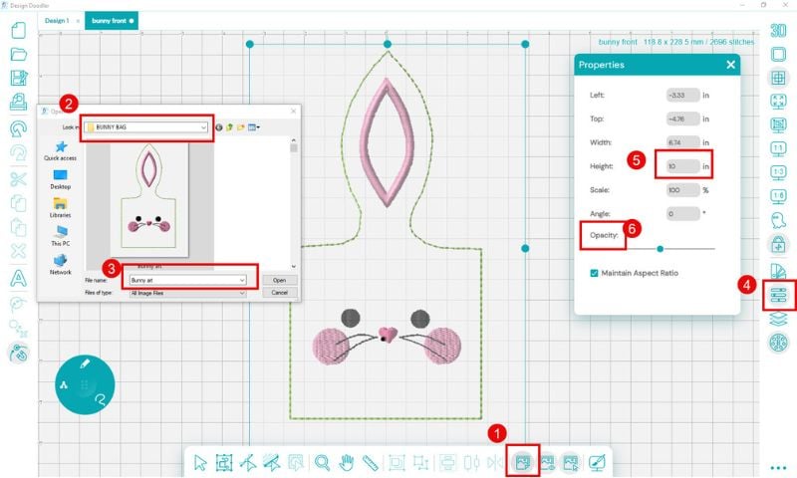
Task: Select the Text (A) tool in left toolbar
Action: [x=18, y=277]
